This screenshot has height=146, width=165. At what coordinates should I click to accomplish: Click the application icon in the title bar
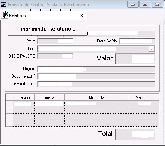[4, 4]
